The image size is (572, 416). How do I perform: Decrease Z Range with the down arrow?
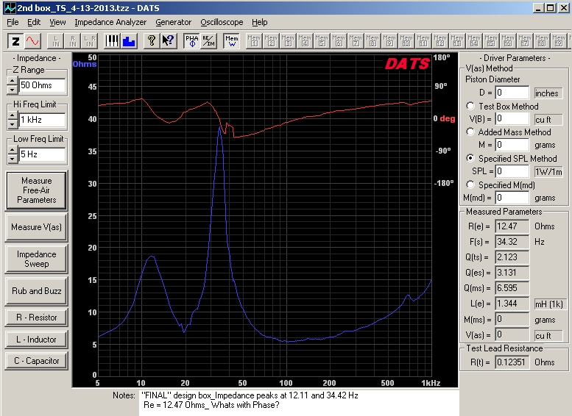point(13,89)
